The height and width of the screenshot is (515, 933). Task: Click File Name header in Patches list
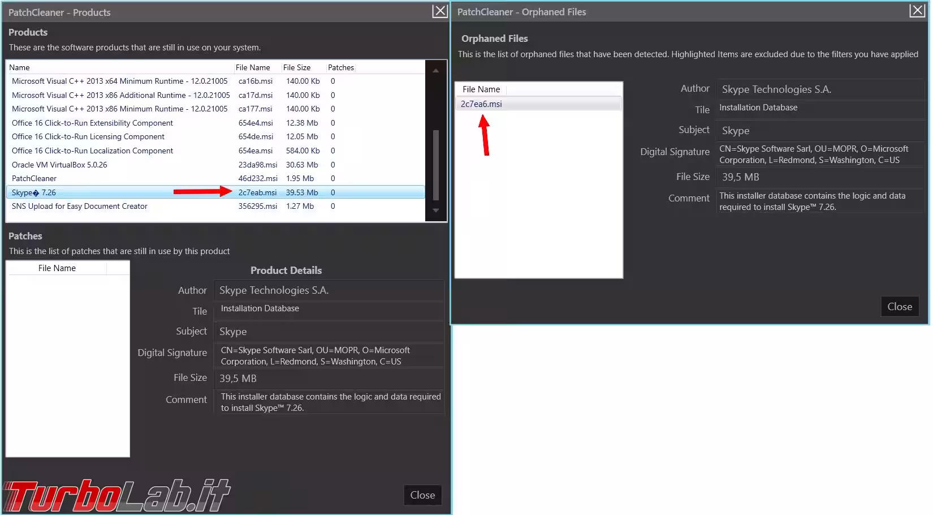point(57,268)
